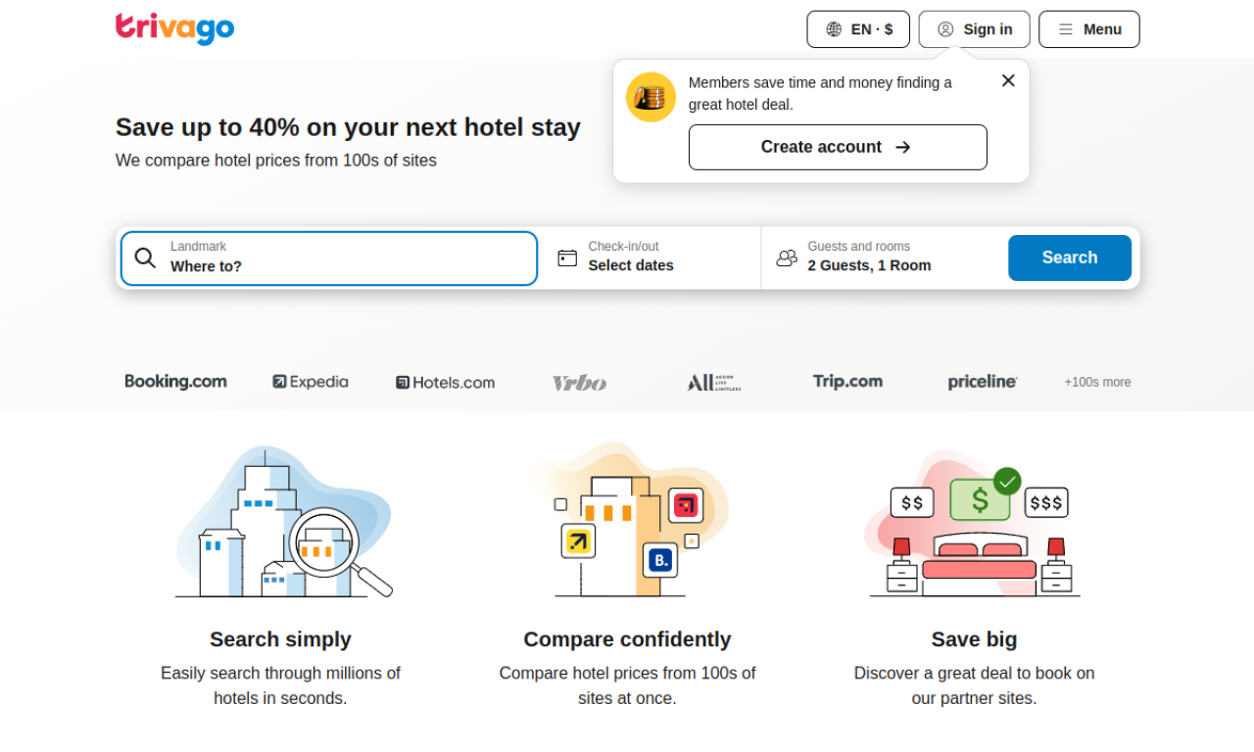Click the Create account button

click(838, 147)
